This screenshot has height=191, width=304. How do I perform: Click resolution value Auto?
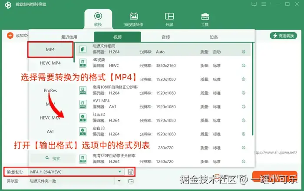(160, 52)
